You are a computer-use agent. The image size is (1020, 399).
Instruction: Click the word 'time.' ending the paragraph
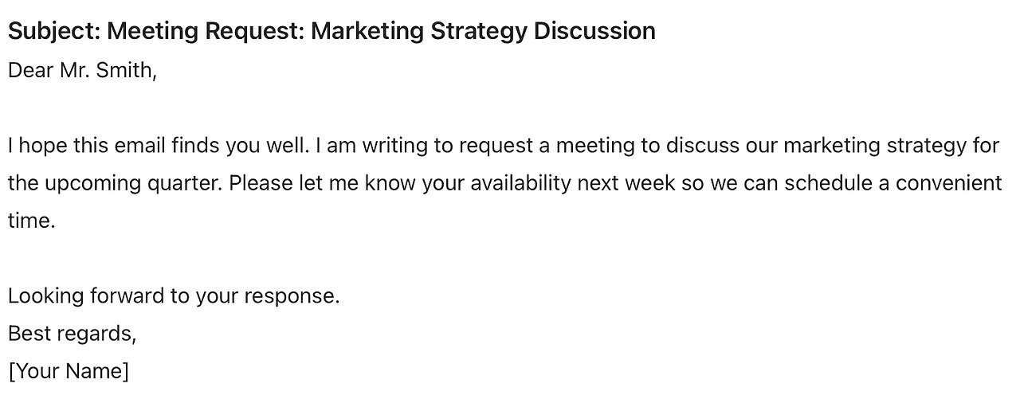click(32, 221)
